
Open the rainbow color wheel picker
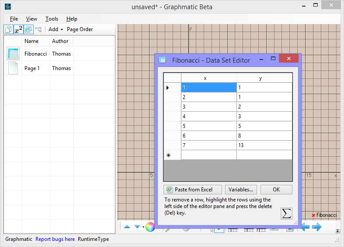150,227
